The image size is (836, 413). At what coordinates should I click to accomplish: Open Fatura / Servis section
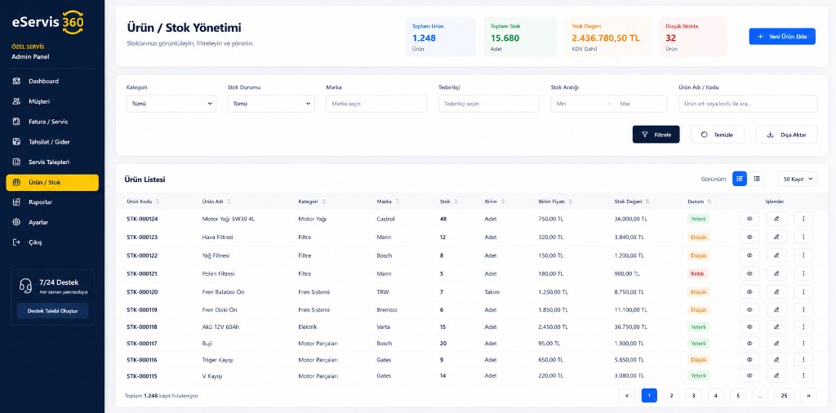(x=52, y=122)
